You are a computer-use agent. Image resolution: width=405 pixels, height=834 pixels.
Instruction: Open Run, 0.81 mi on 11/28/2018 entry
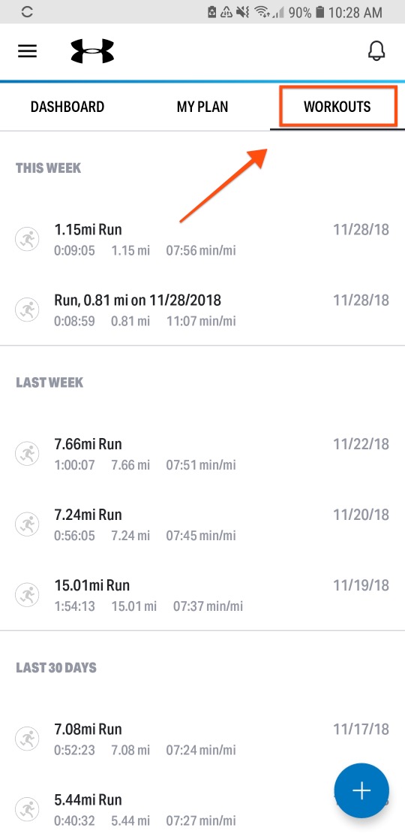[202, 310]
